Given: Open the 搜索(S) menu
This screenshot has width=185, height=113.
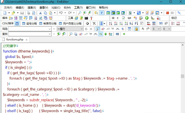Looking at the screenshot, I should tap(32, 8).
